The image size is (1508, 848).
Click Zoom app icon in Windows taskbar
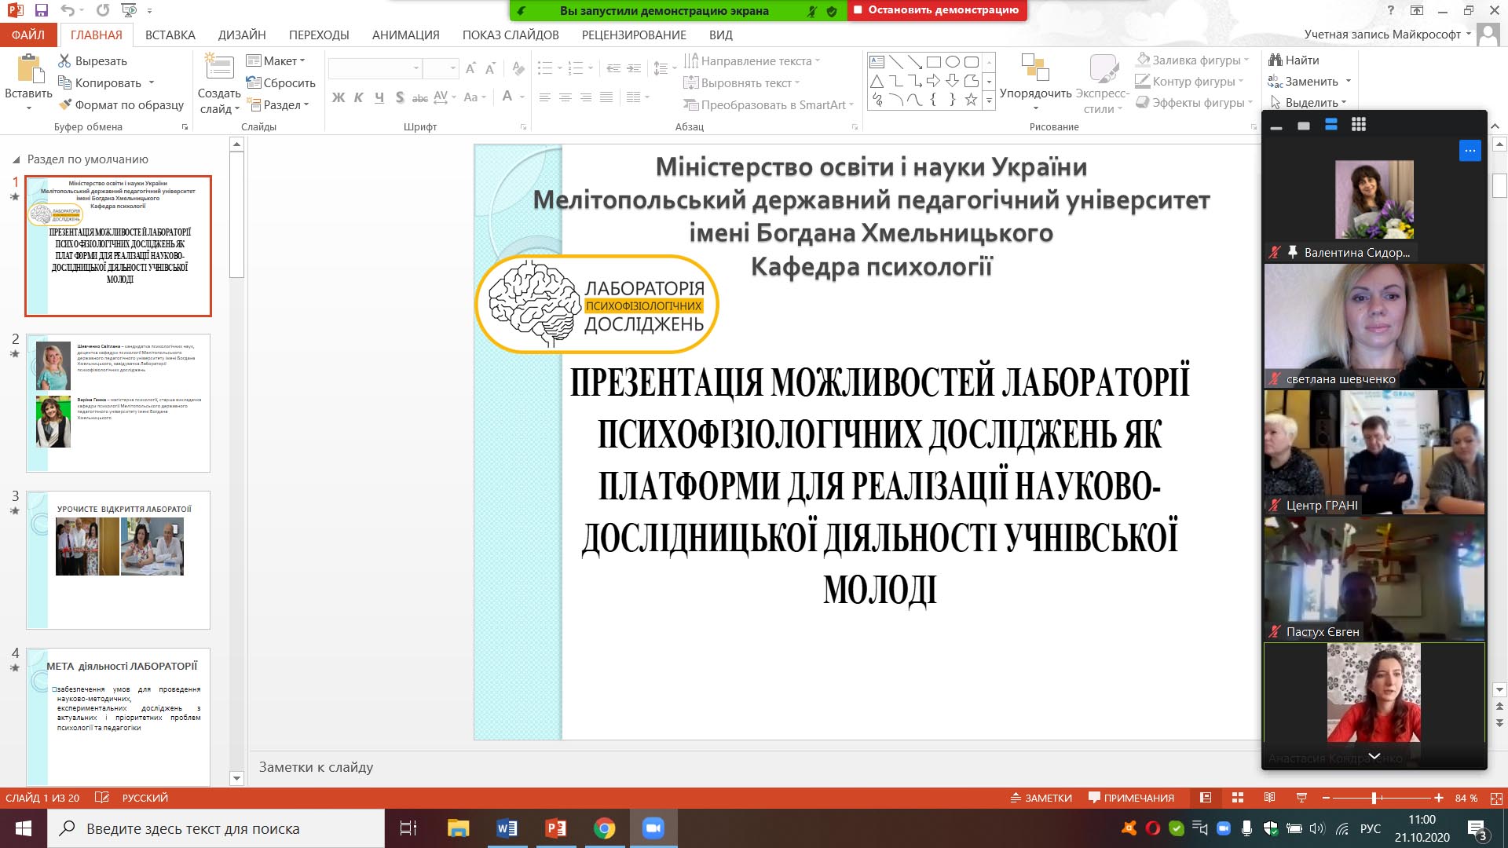coord(653,828)
